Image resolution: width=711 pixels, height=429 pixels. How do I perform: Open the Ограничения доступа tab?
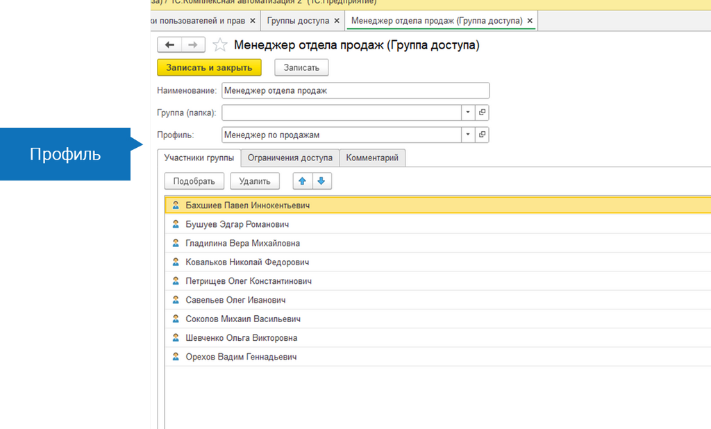[x=290, y=158]
